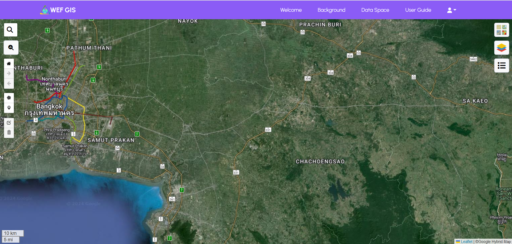Click the Bangkok label on the map

pos(49,107)
